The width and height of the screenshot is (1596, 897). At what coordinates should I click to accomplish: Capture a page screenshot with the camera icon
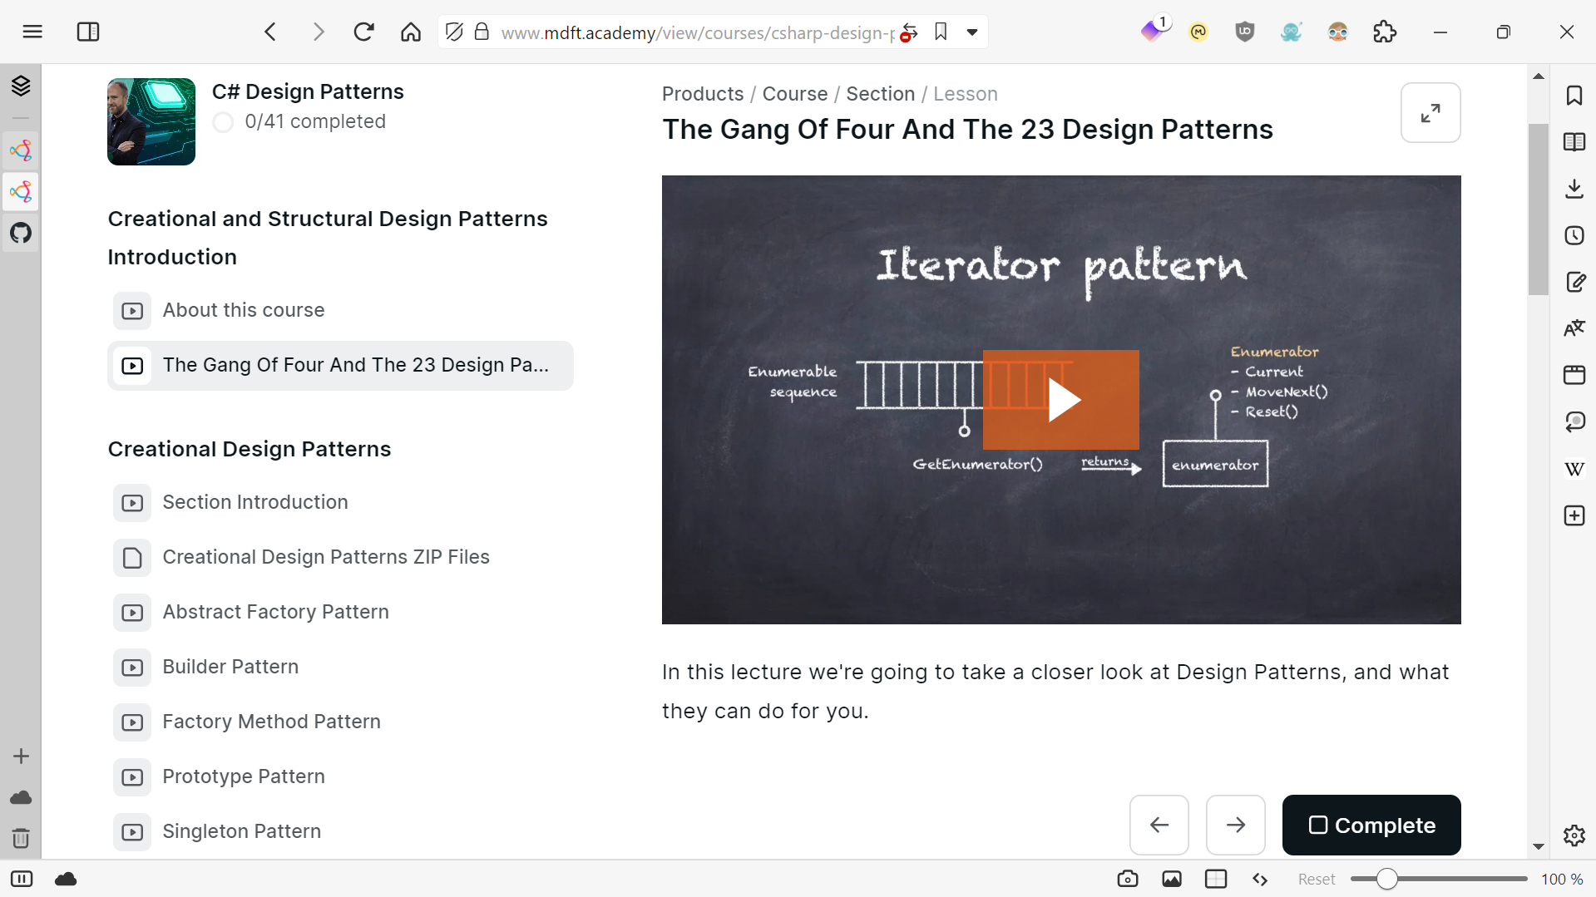click(1128, 879)
